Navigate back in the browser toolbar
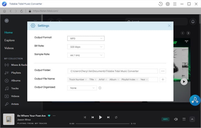201x128 pixels. [11, 11]
